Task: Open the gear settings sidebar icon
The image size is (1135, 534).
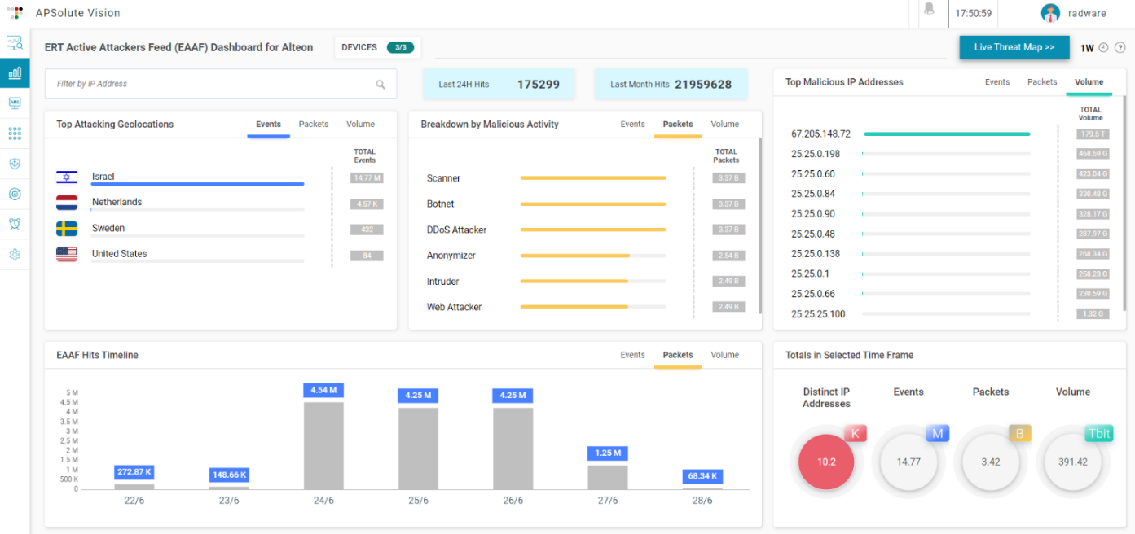Action: [x=15, y=255]
